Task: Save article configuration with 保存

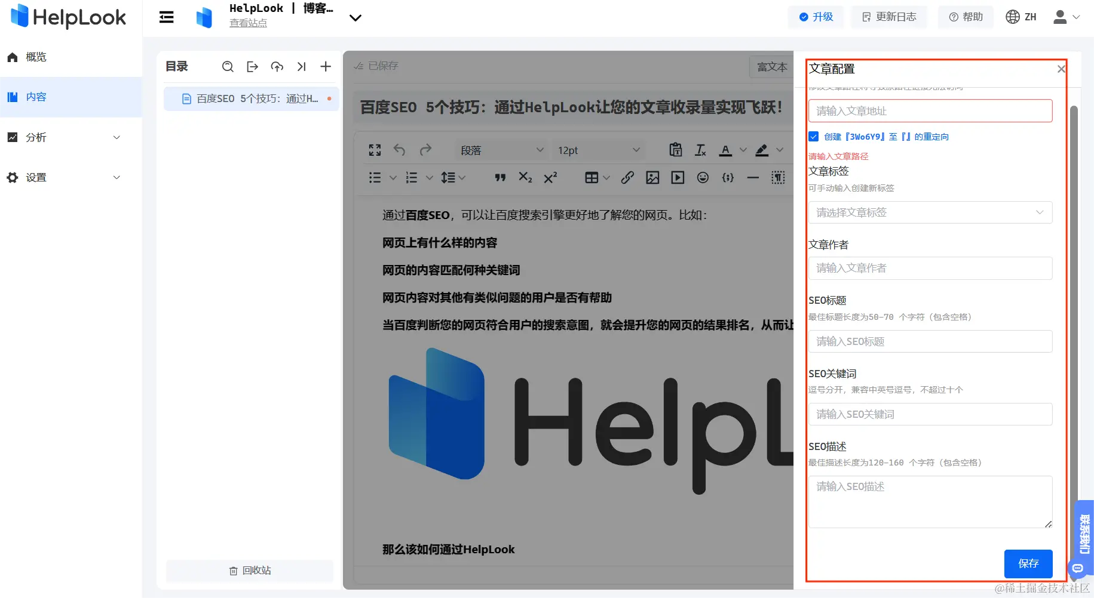Action: coord(1028,563)
